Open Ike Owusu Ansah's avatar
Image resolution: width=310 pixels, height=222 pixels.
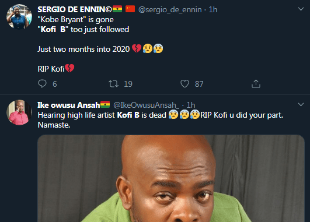[19, 112]
